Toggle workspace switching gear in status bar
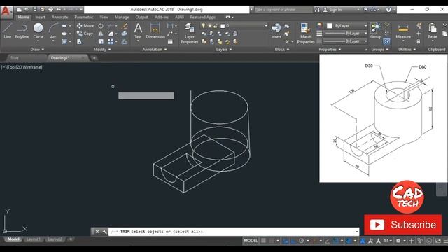This screenshot has height=252, width=448. click(x=398, y=241)
